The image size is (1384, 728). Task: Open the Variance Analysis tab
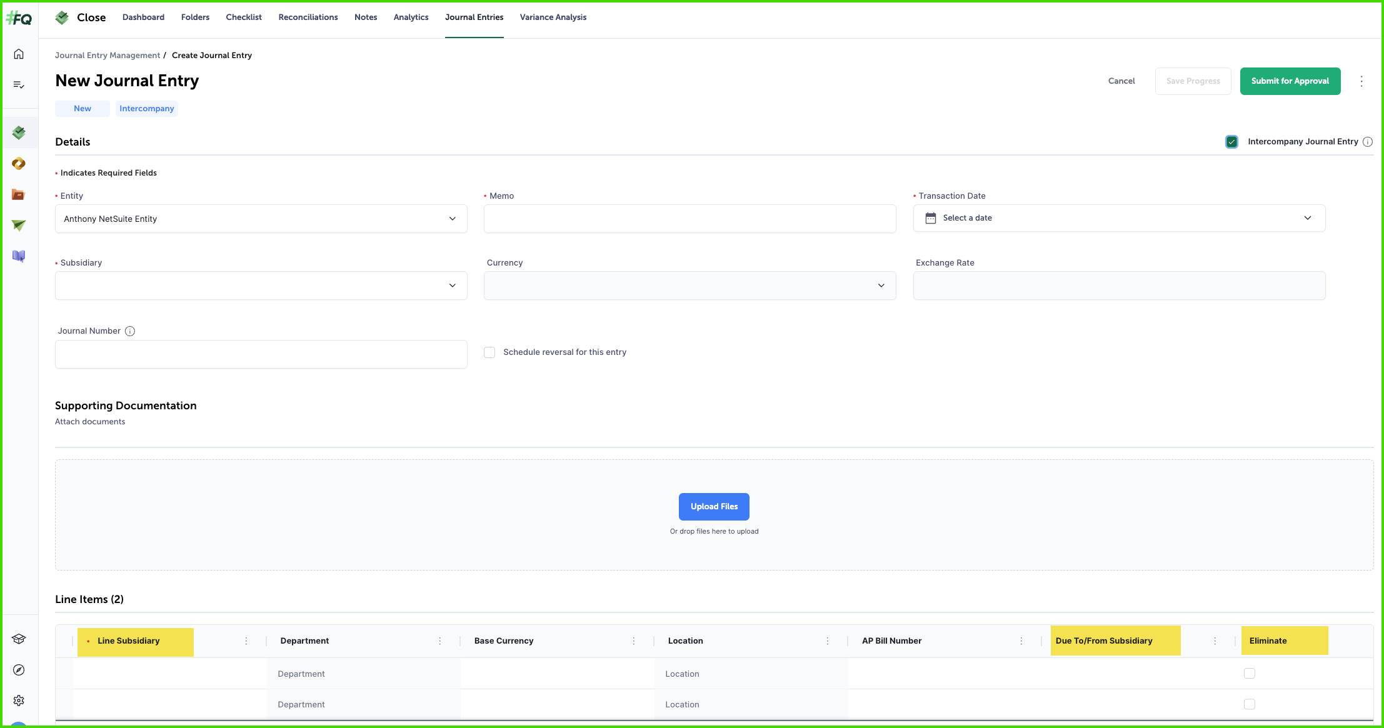tap(553, 17)
